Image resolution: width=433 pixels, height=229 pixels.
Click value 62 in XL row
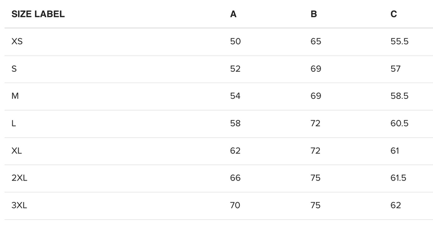pos(235,151)
